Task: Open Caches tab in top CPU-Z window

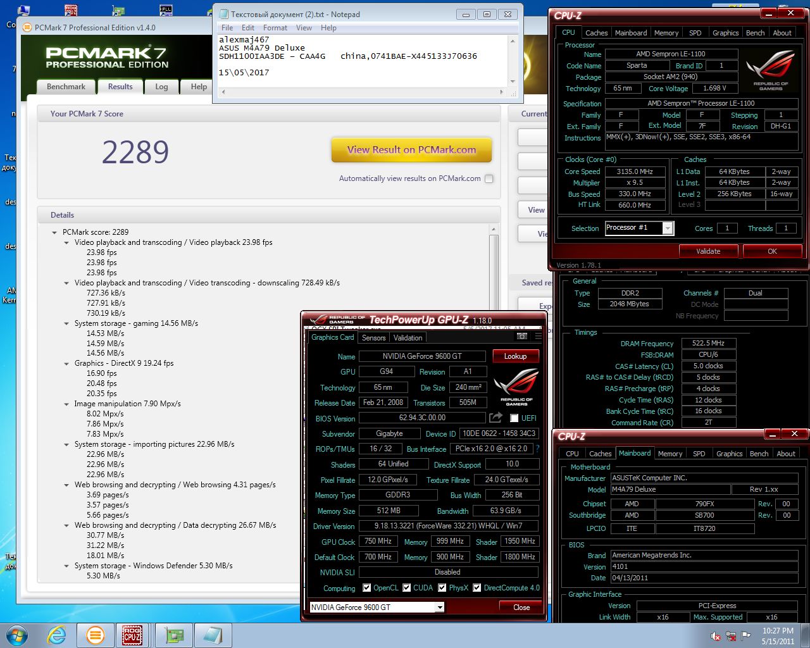Action: pyautogui.click(x=596, y=33)
